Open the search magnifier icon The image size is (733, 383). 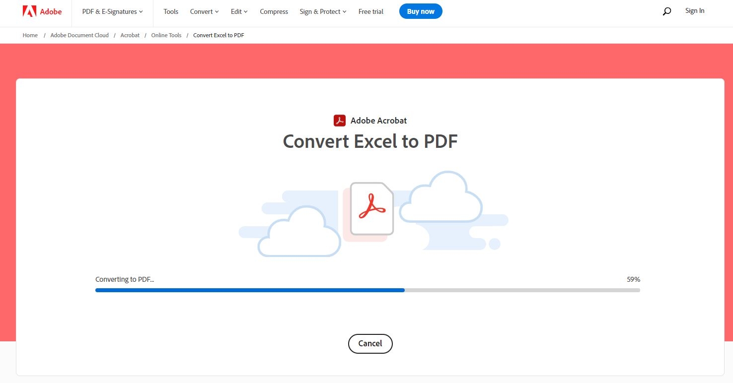tap(667, 11)
